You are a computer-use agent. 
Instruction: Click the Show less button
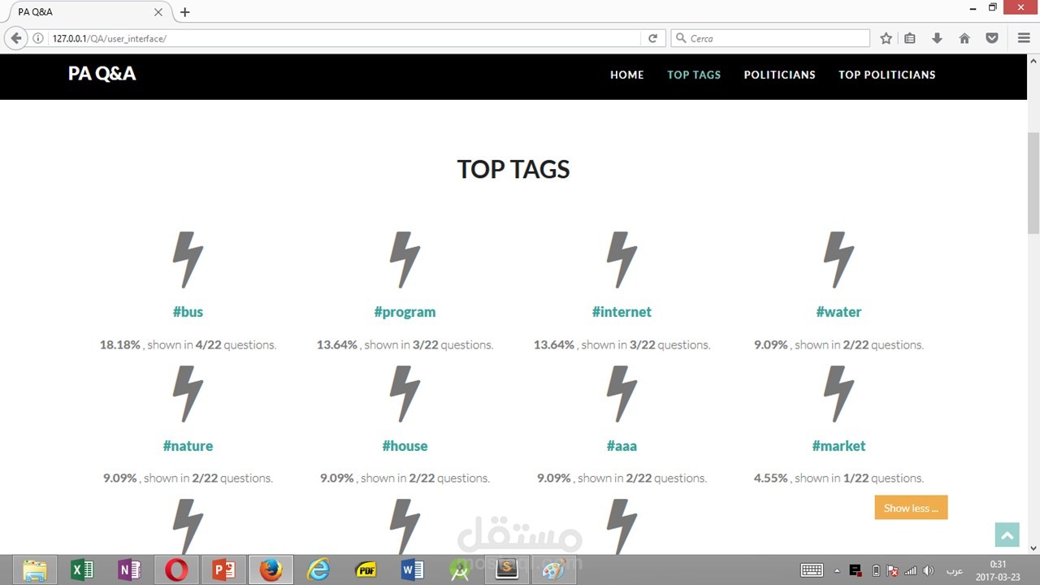pyautogui.click(x=911, y=508)
